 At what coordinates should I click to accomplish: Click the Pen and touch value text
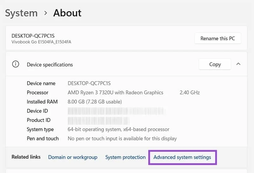tap(122, 138)
